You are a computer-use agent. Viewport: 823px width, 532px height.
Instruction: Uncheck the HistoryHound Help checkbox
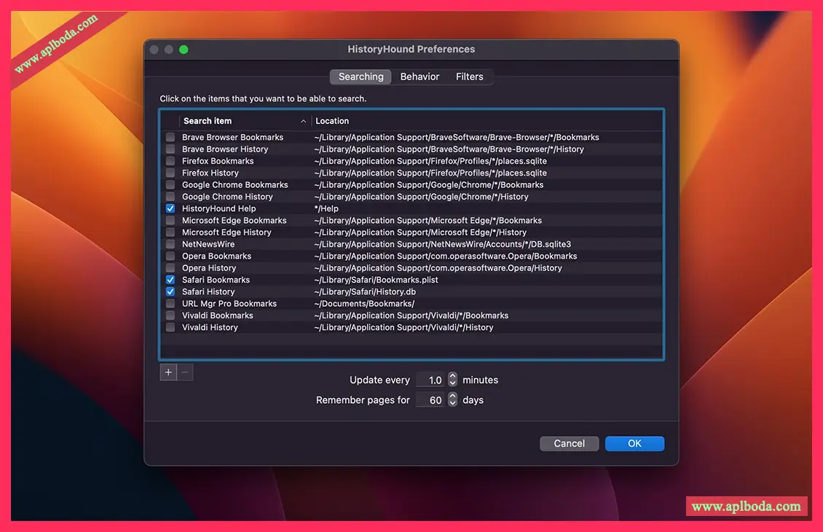click(170, 208)
